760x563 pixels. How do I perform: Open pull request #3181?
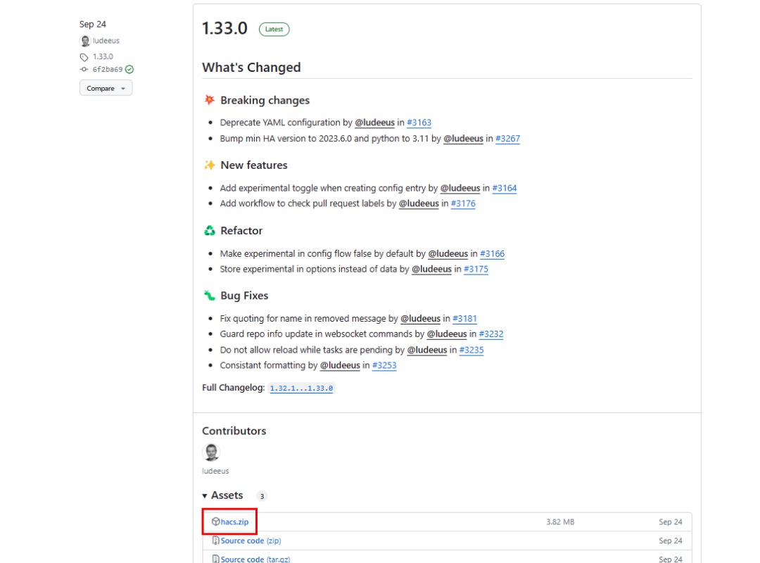(465, 319)
